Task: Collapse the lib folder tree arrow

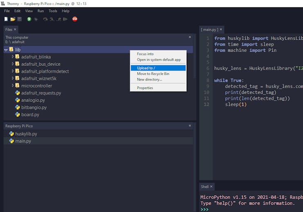Action: [6, 50]
